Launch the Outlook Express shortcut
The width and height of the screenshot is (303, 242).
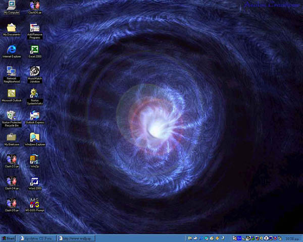point(35,115)
